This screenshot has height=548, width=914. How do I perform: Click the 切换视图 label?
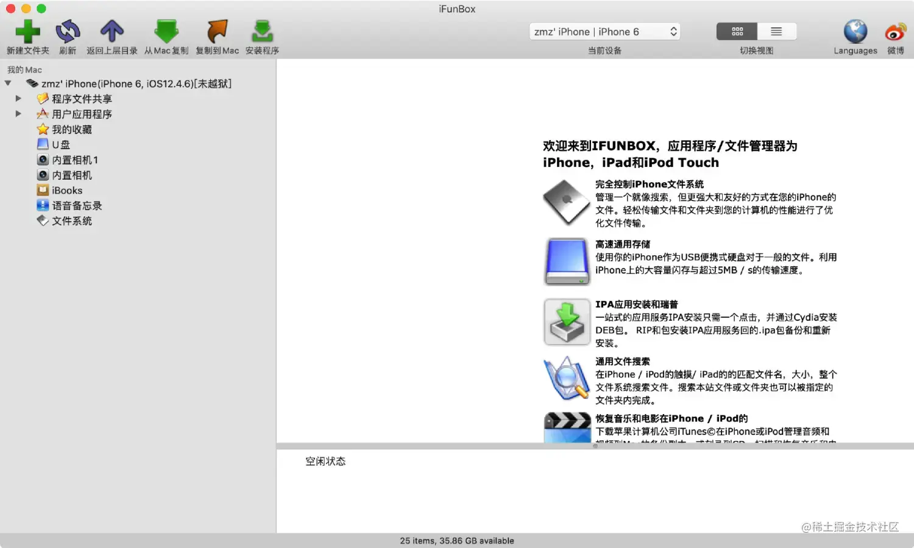pos(756,51)
